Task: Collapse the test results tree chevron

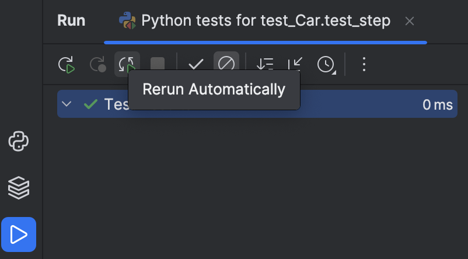Action: click(67, 104)
